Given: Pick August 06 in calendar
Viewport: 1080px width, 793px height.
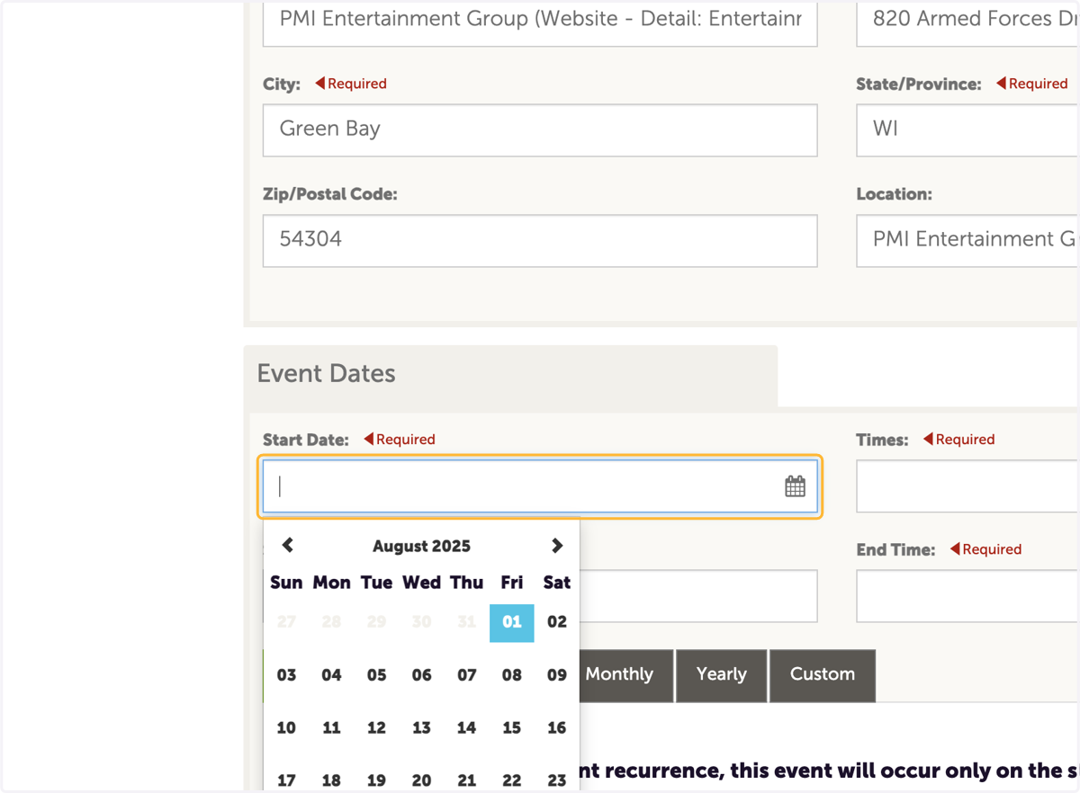Looking at the screenshot, I should pos(421,675).
